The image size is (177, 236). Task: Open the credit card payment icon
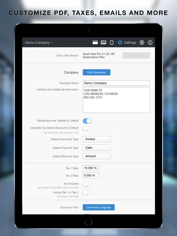point(95,43)
